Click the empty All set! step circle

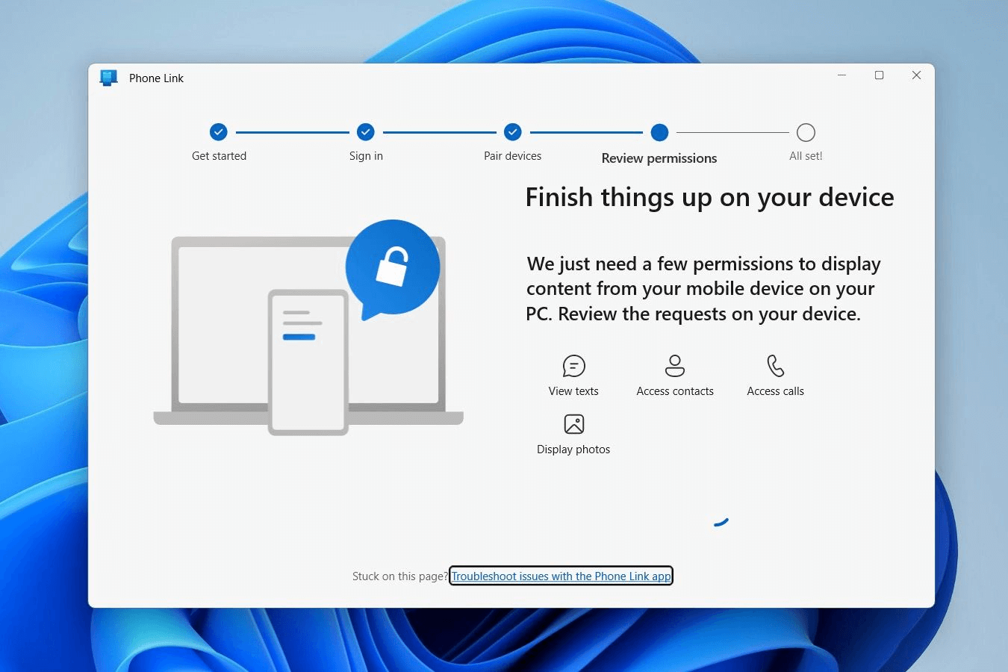coord(806,132)
